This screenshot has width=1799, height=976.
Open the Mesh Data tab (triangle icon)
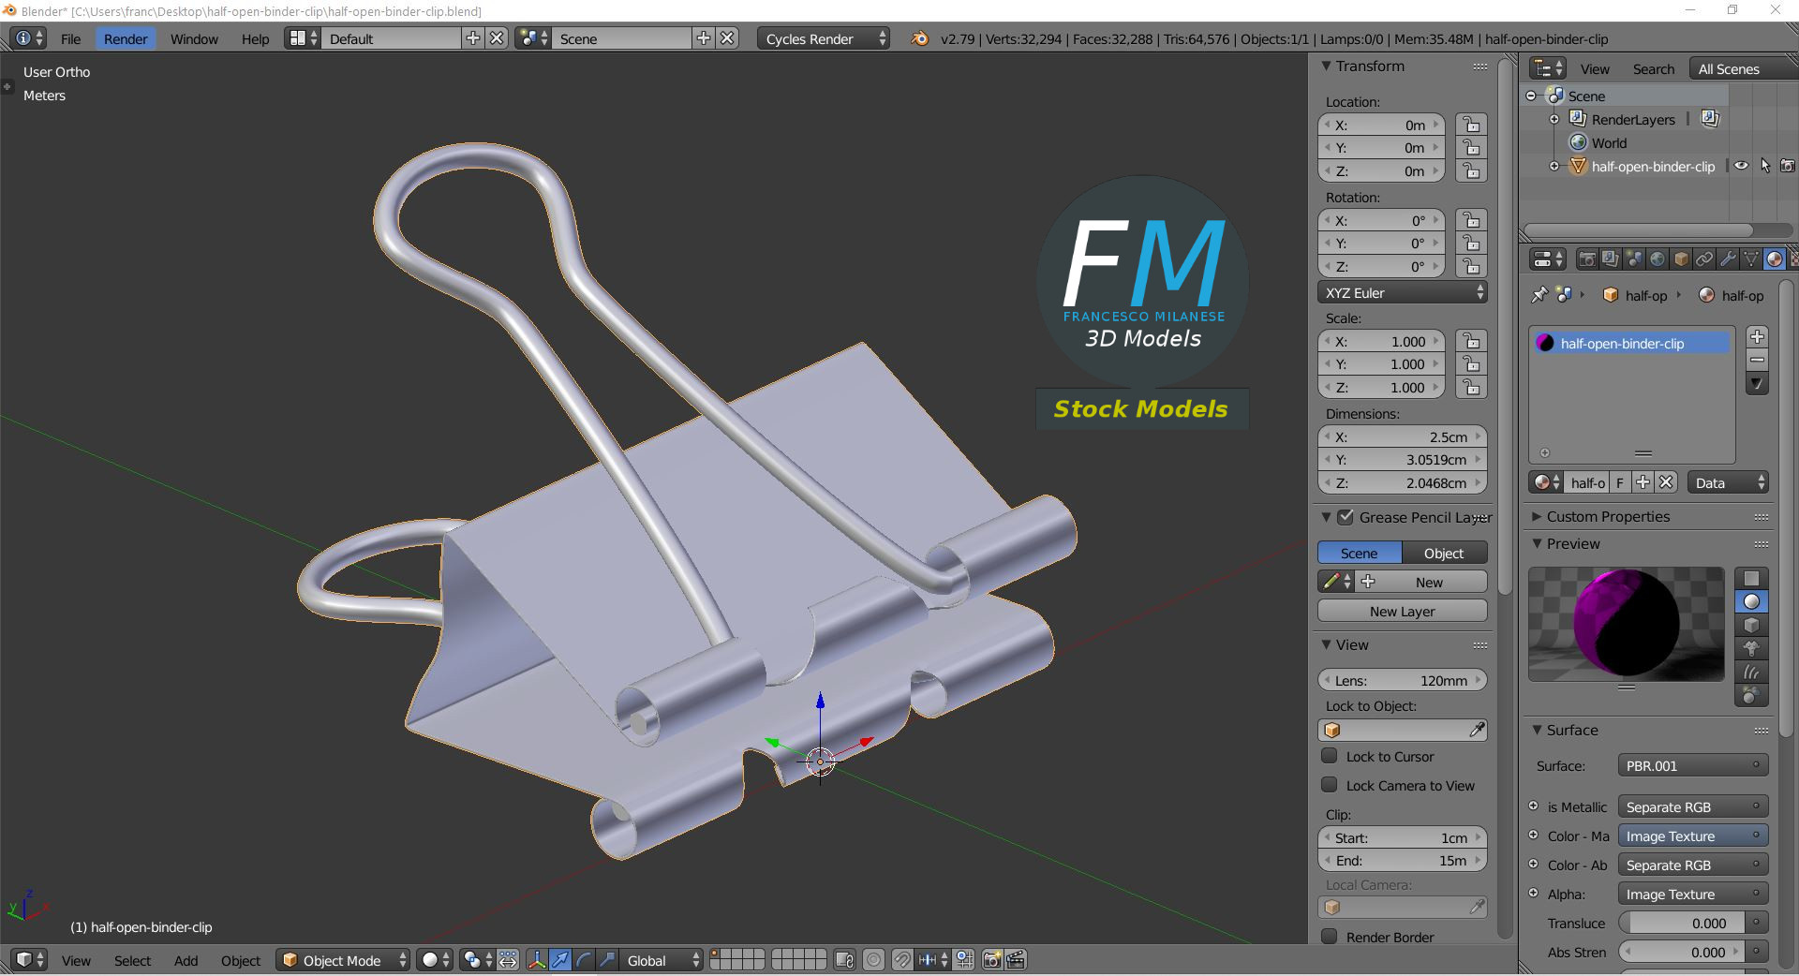(1751, 259)
